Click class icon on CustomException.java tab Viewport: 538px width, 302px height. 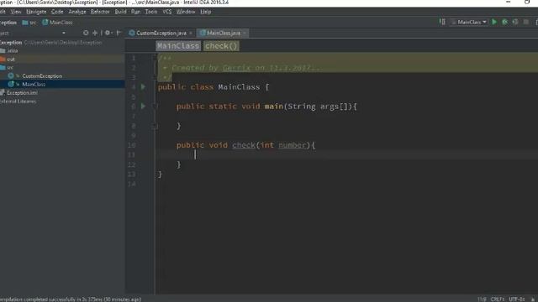[132, 33]
